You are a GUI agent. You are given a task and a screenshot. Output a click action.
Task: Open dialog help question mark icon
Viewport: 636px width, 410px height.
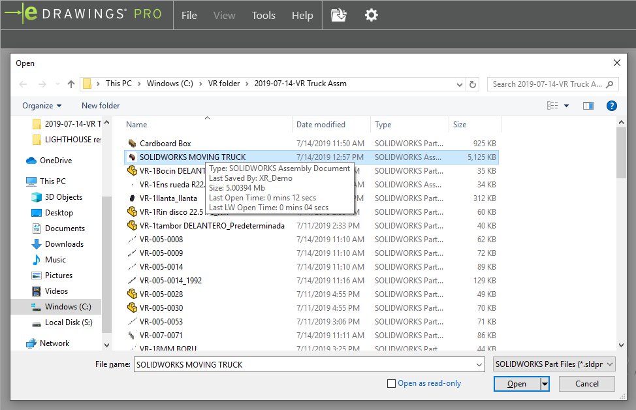611,106
